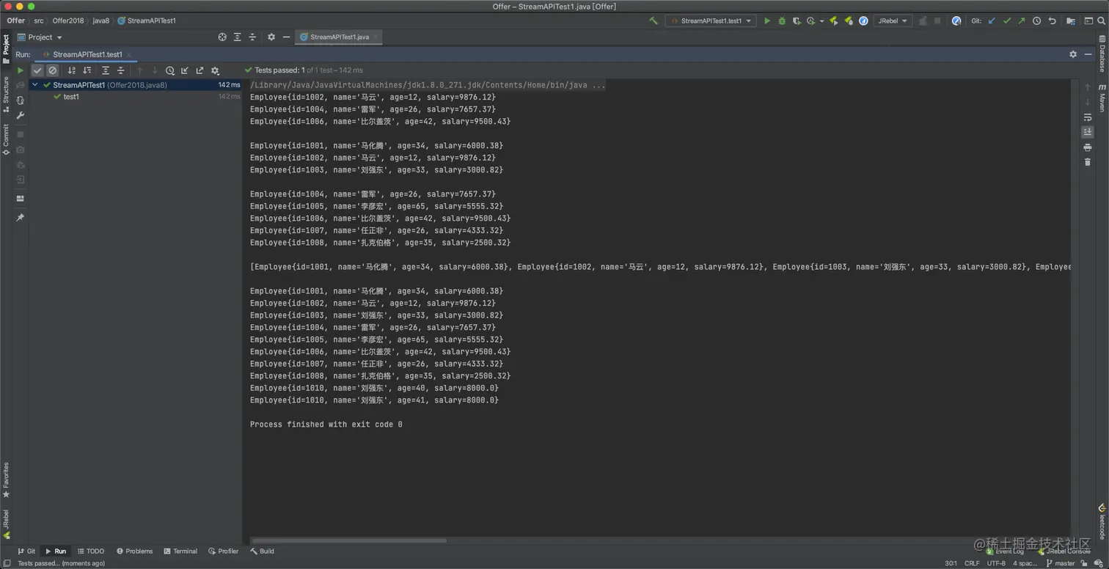This screenshot has width=1109, height=569.
Task: Open test runner settings gear icon
Action: (x=215, y=70)
